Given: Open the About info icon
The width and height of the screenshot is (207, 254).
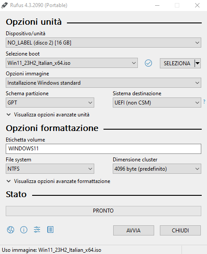Looking at the screenshot, I should pos(24,230).
